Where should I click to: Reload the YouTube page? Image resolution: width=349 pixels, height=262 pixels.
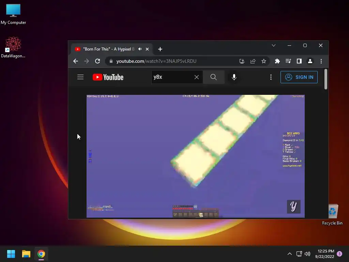(97, 61)
